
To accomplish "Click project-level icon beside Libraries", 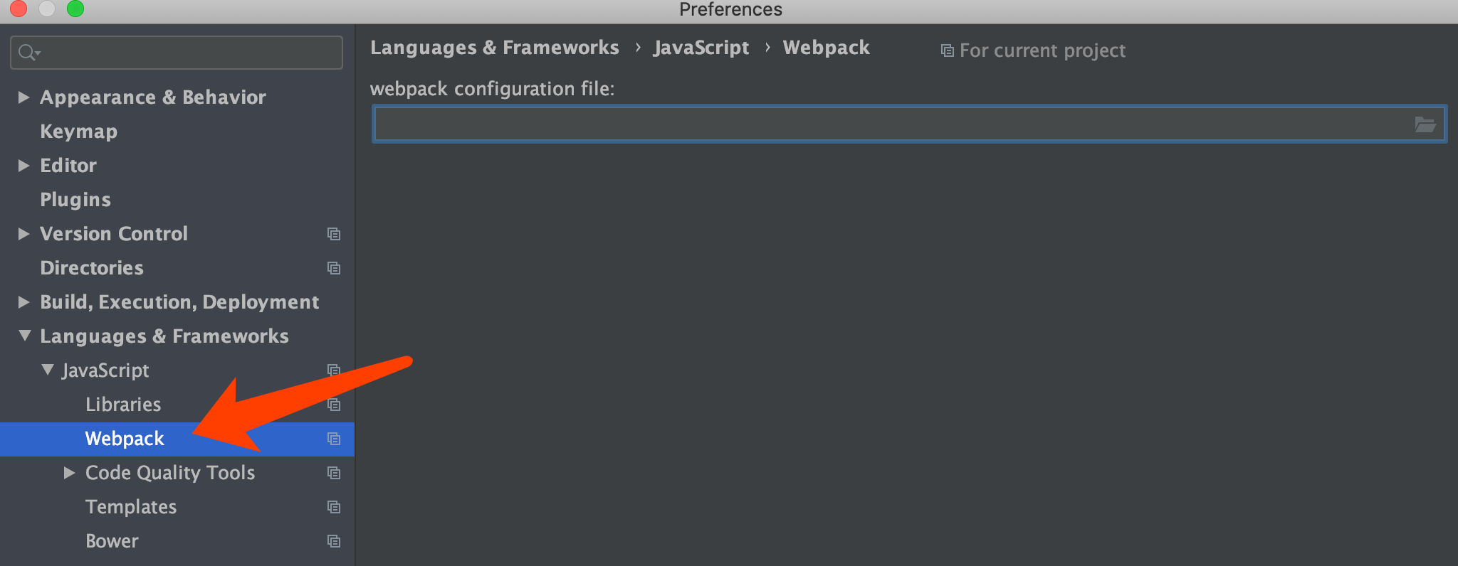I will [x=333, y=405].
